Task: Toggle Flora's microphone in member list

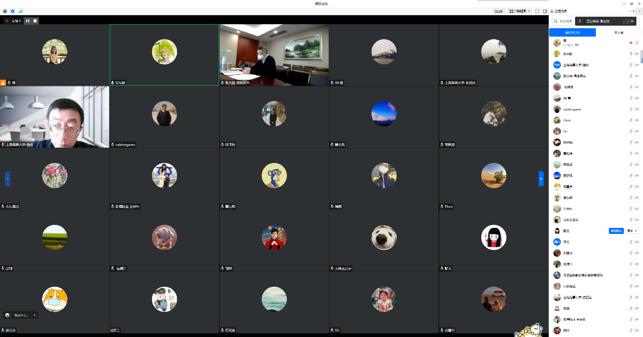Action: (x=631, y=120)
